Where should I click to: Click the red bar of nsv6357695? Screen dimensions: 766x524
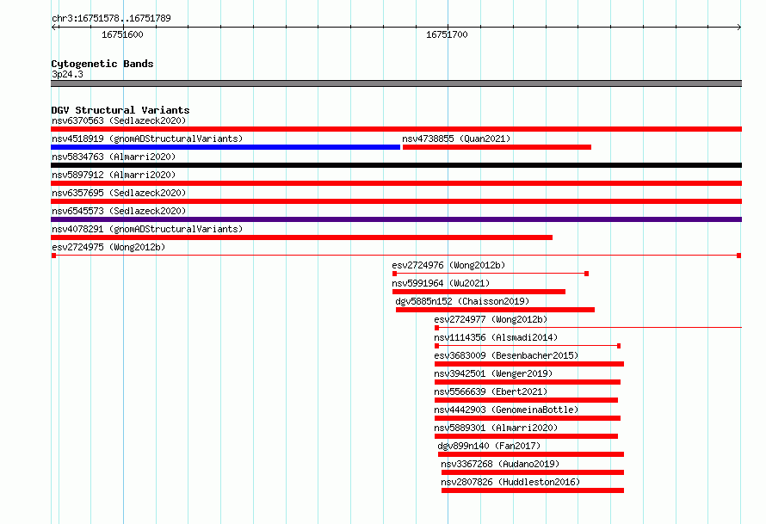[x=396, y=201]
